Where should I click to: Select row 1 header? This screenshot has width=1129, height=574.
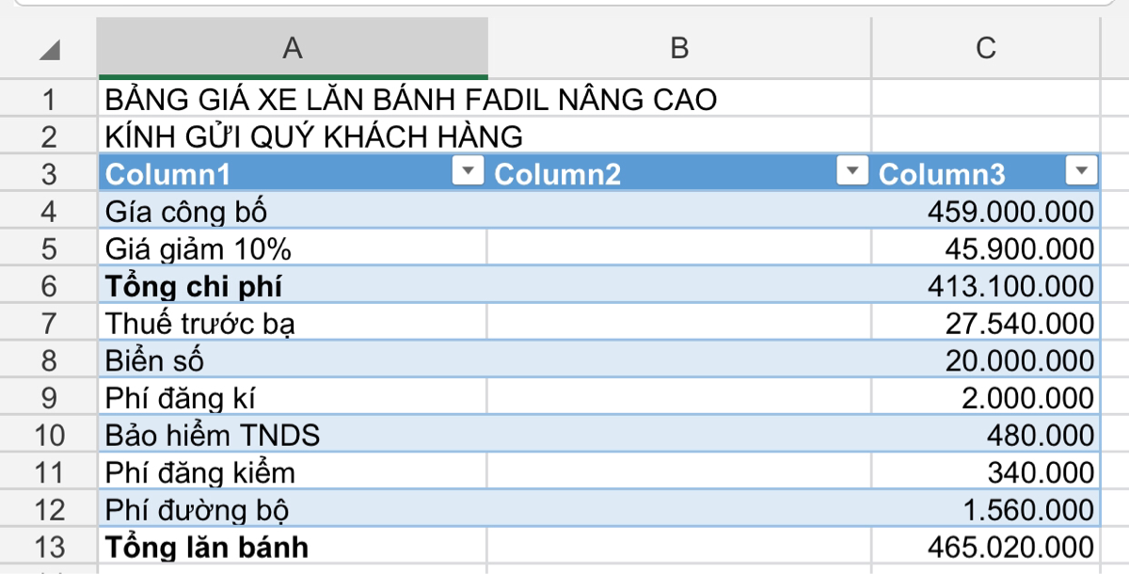(49, 99)
